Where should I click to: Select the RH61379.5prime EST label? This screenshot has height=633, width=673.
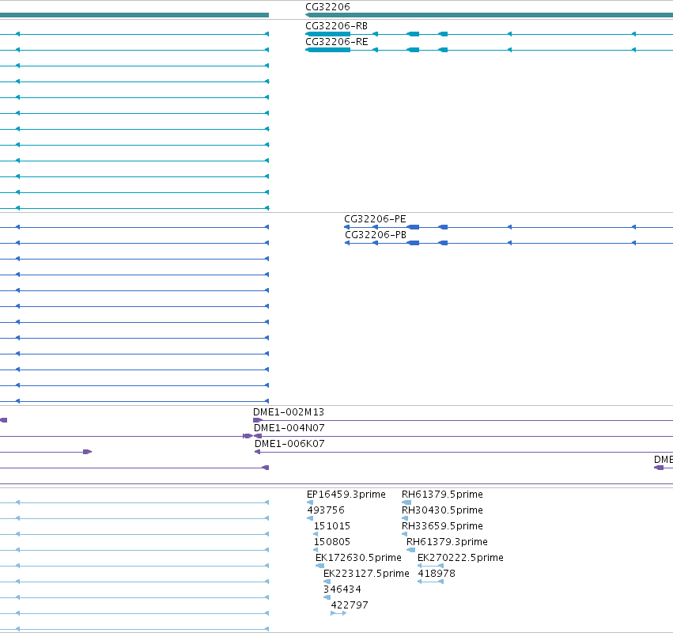[x=442, y=495]
